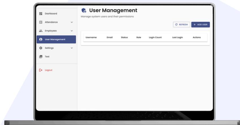Click the User Management page heading

[113, 10]
